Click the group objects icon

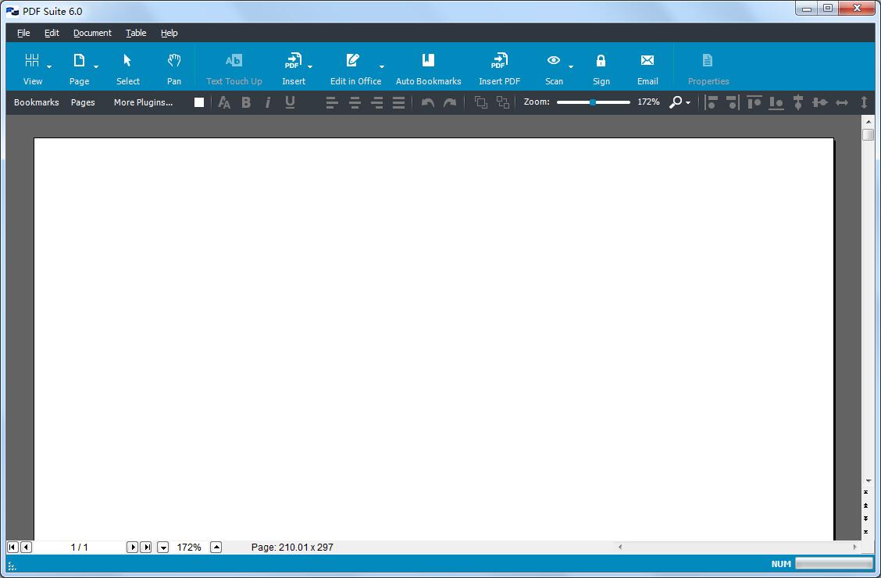pos(481,102)
